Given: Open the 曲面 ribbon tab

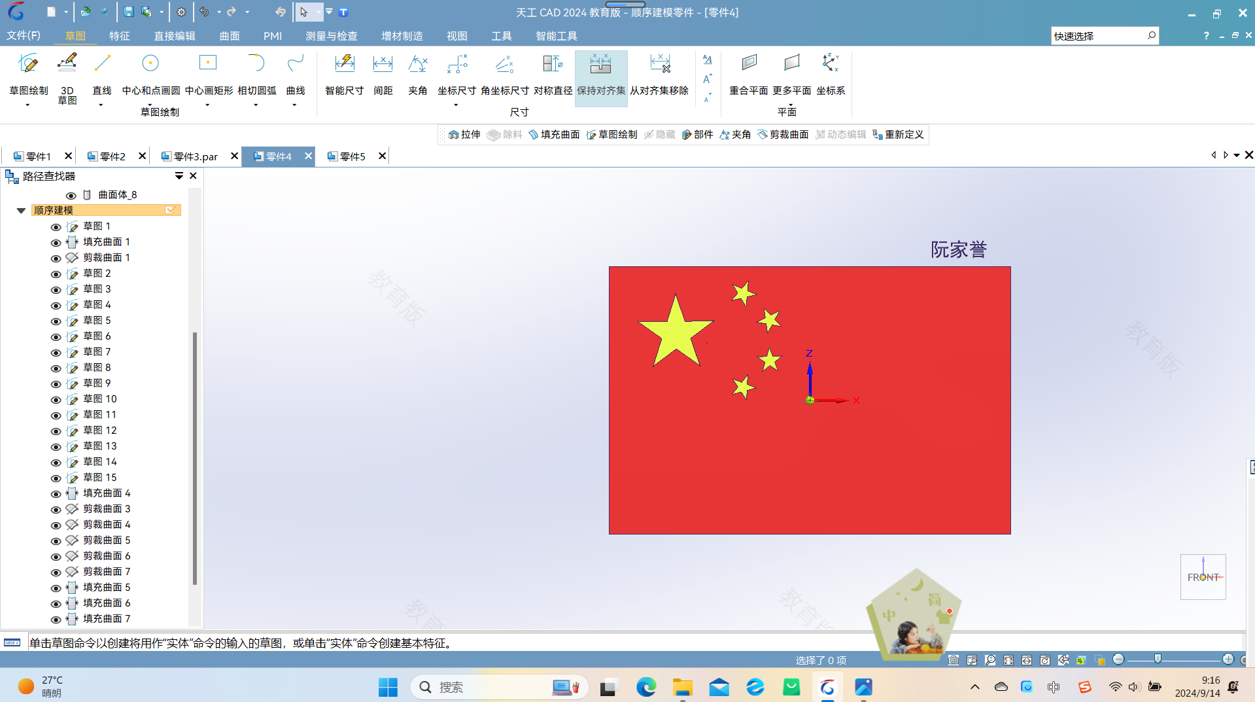Looking at the screenshot, I should point(229,35).
